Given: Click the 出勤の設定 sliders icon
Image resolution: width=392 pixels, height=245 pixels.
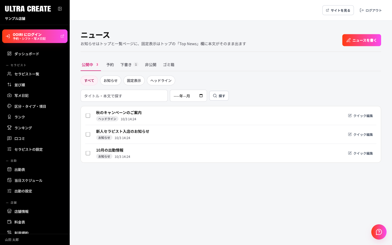Looking at the screenshot, I should (9, 191).
